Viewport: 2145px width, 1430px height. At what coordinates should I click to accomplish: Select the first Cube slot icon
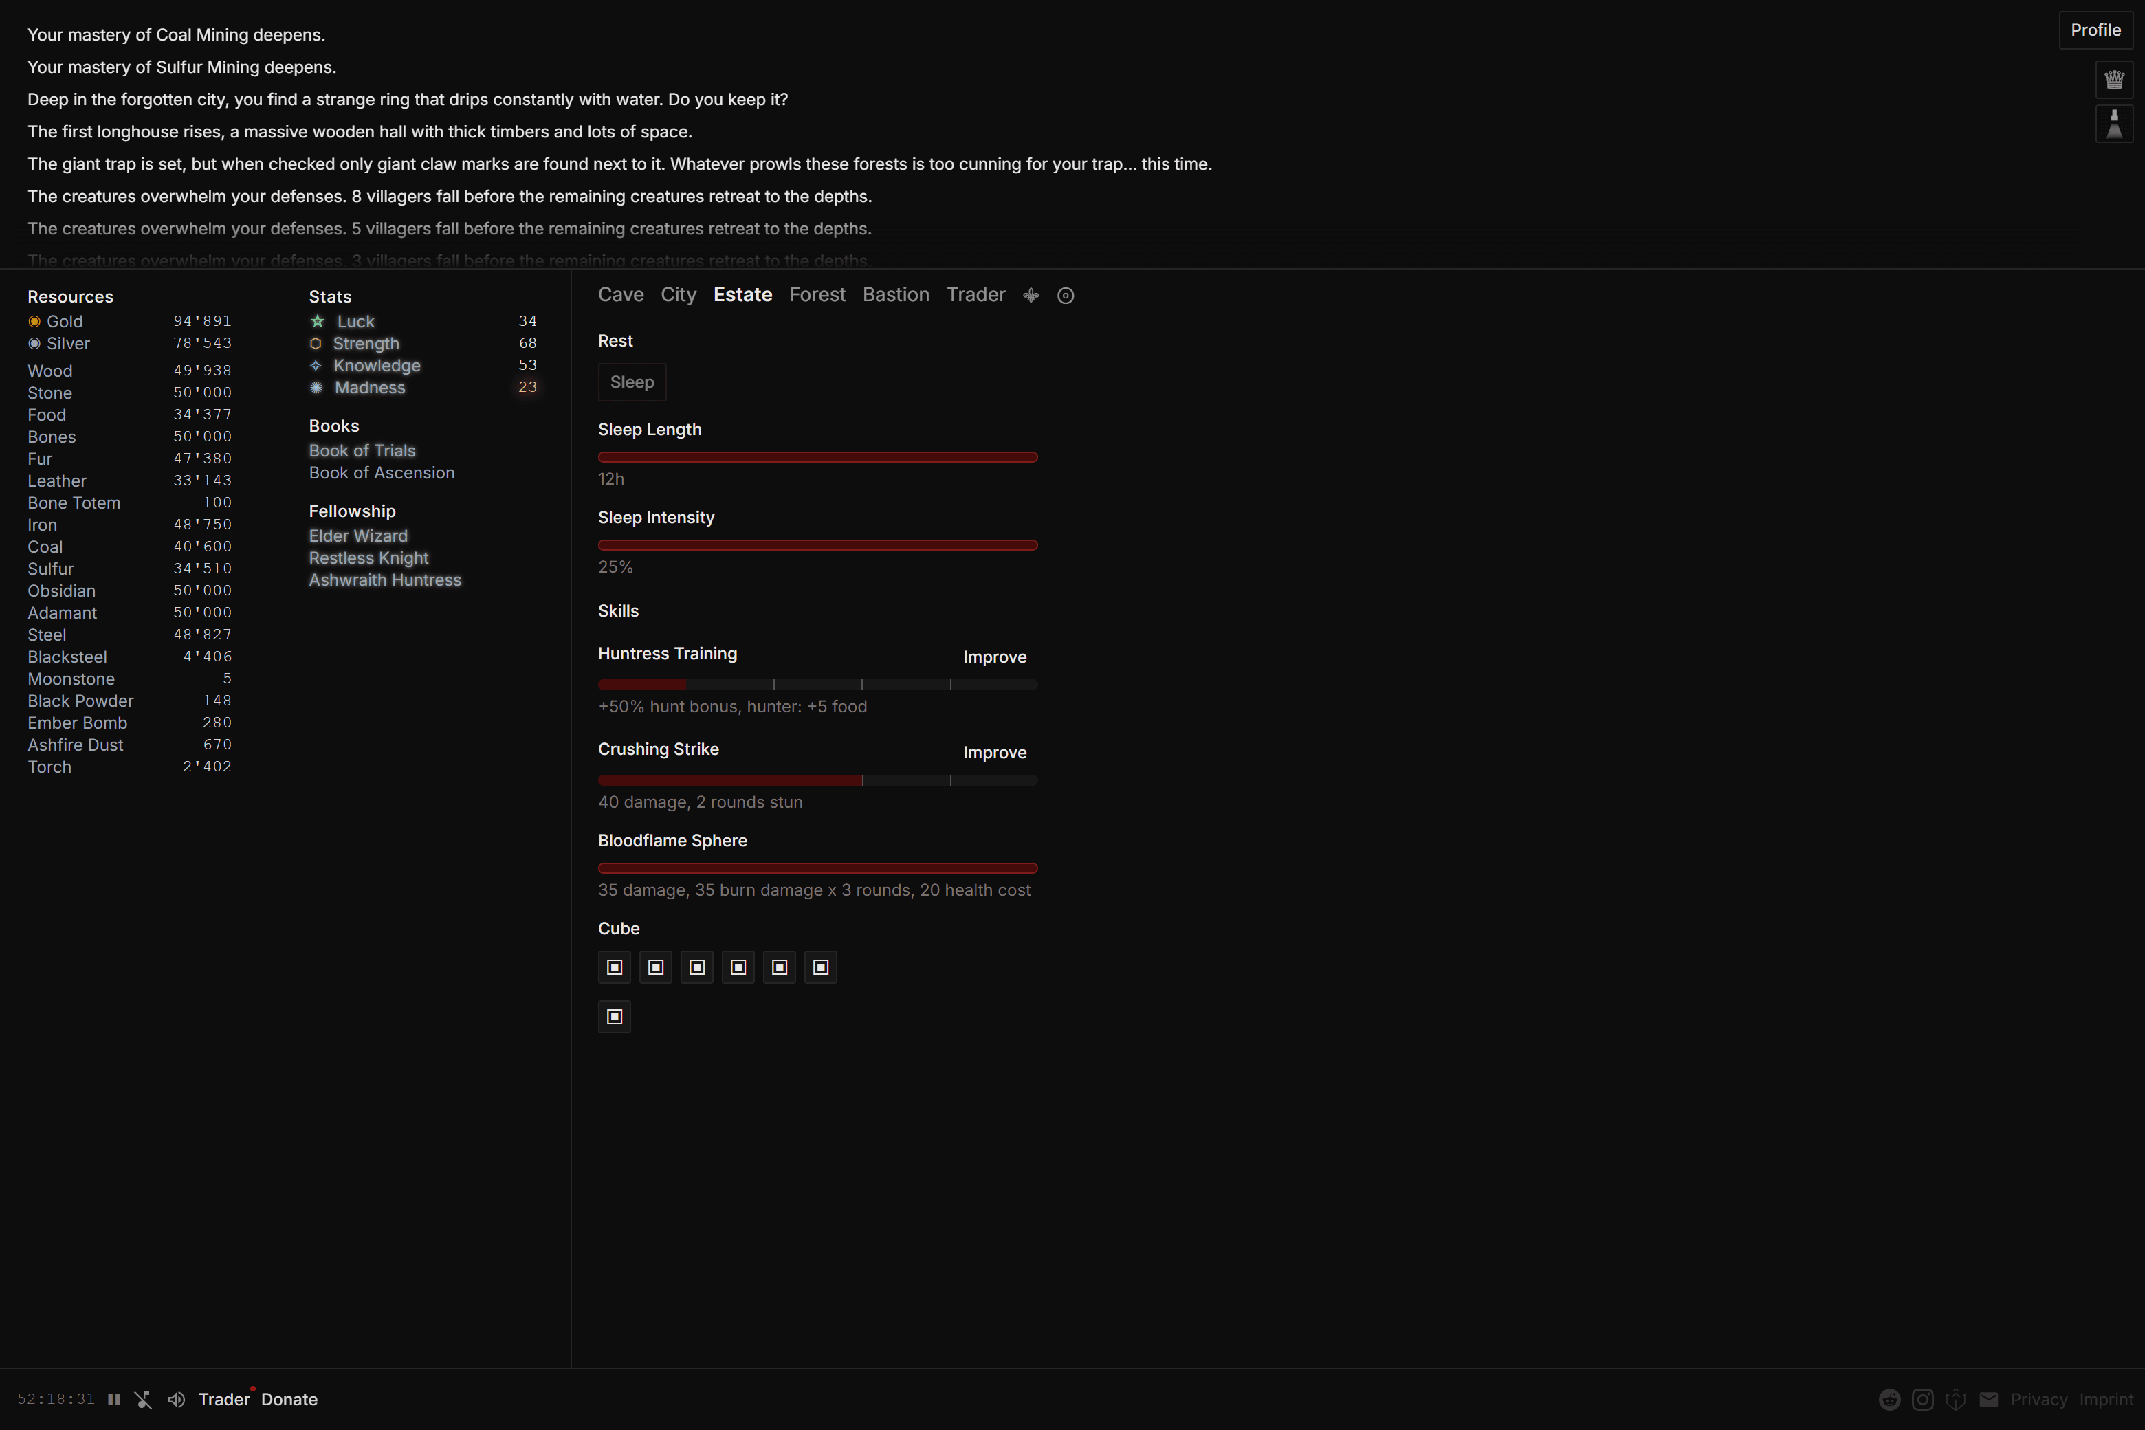coord(615,967)
